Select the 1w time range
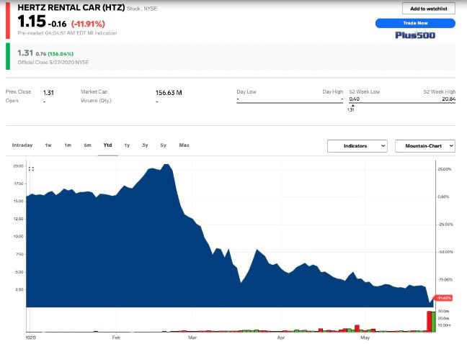This screenshot has width=467, height=344. point(48,145)
